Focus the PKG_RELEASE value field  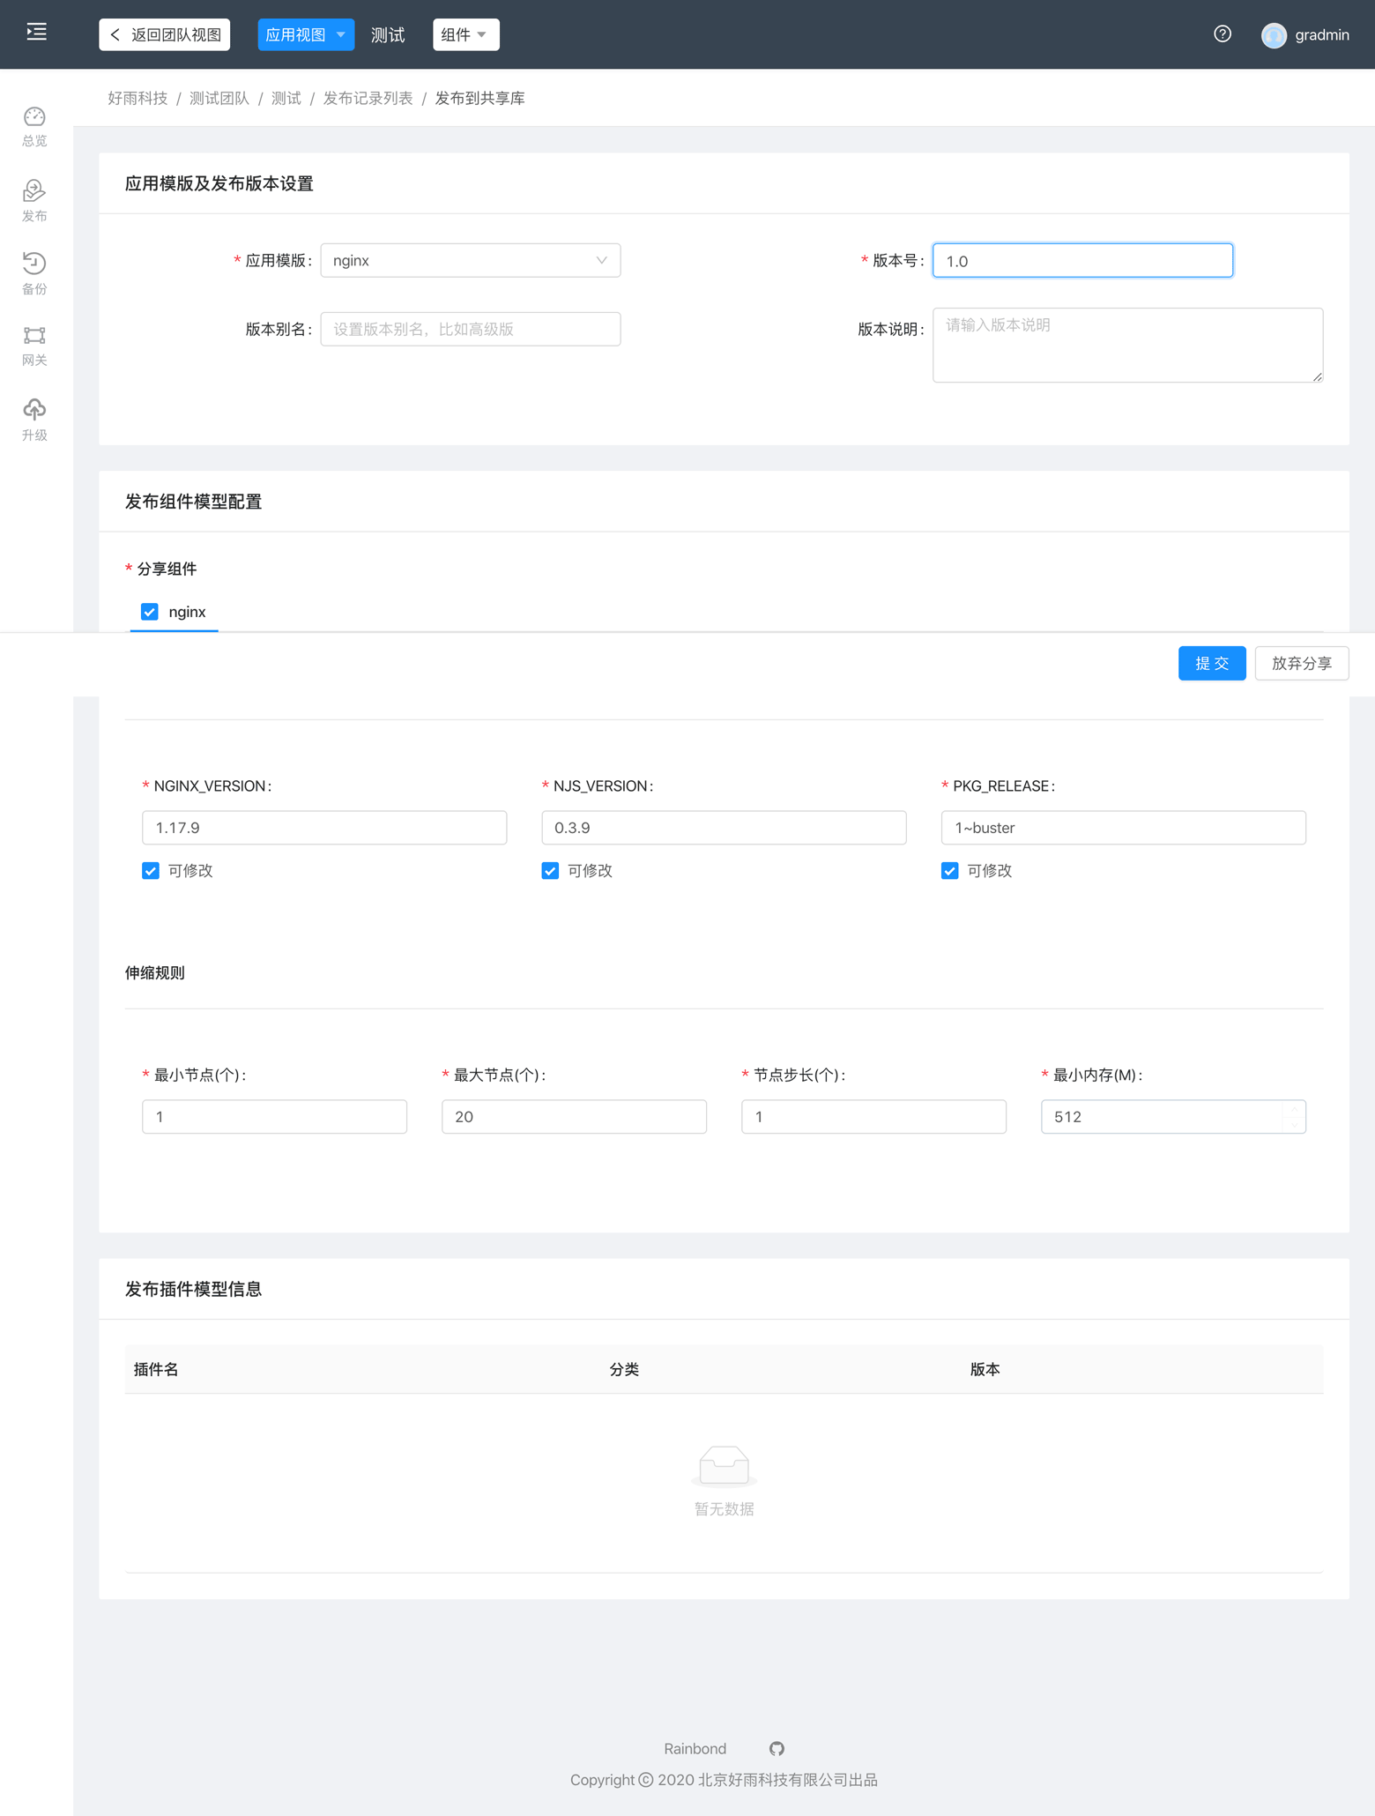tap(1123, 828)
